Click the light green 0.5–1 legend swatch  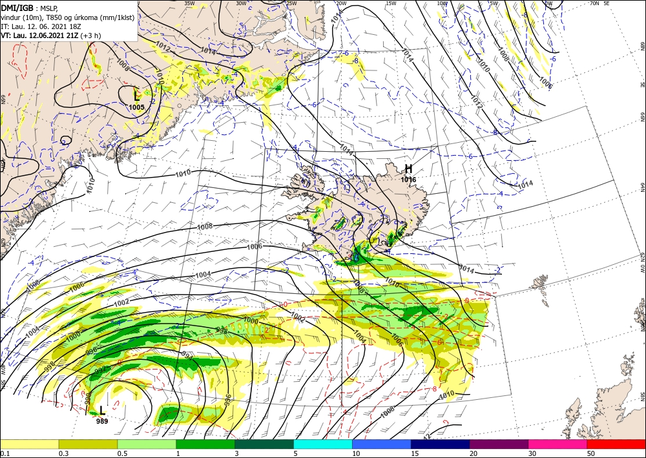(147, 444)
